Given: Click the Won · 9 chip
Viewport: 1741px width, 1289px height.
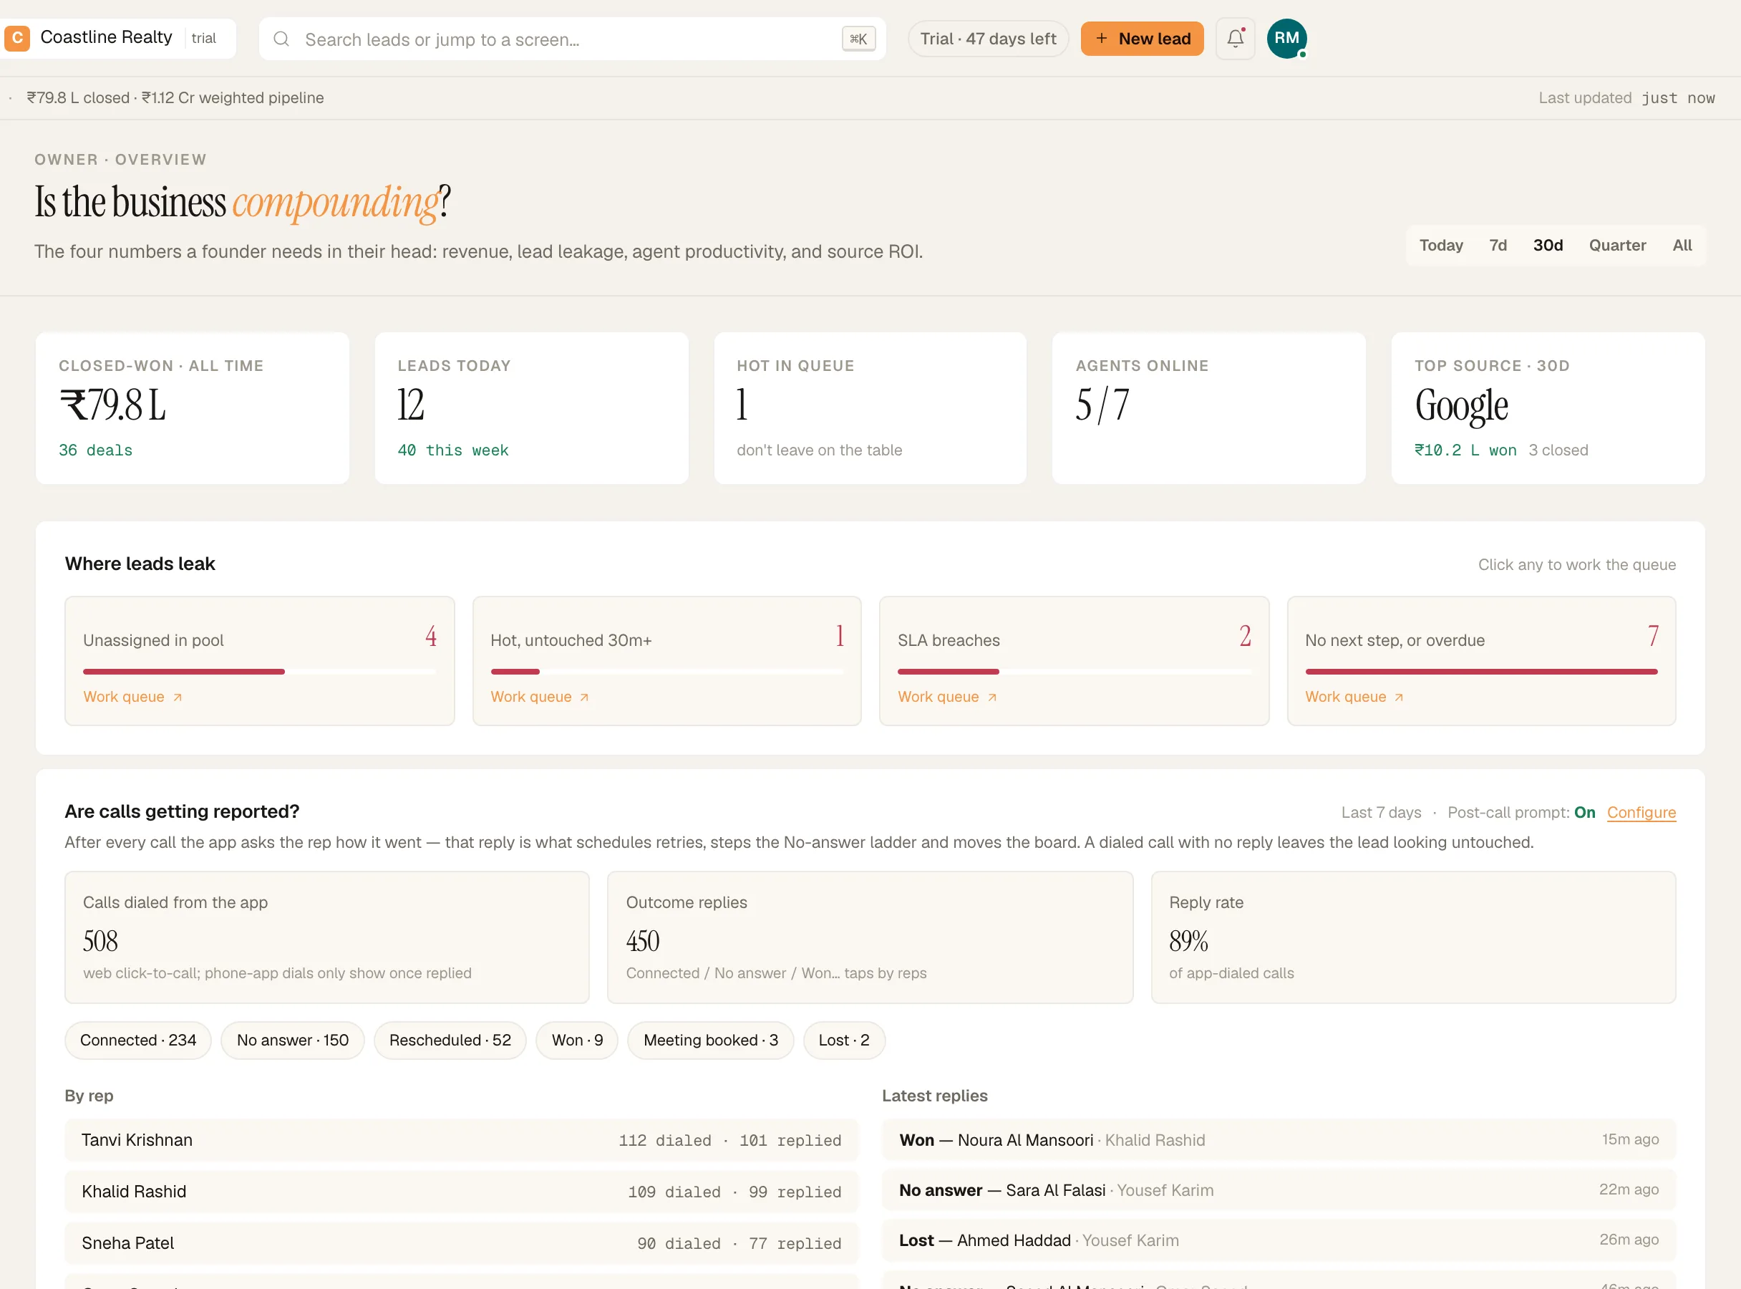Looking at the screenshot, I should click(577, 1040).
